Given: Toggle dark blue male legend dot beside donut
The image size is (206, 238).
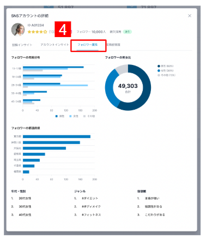Looking at the screenshot, I should click(x=159, y=66).
